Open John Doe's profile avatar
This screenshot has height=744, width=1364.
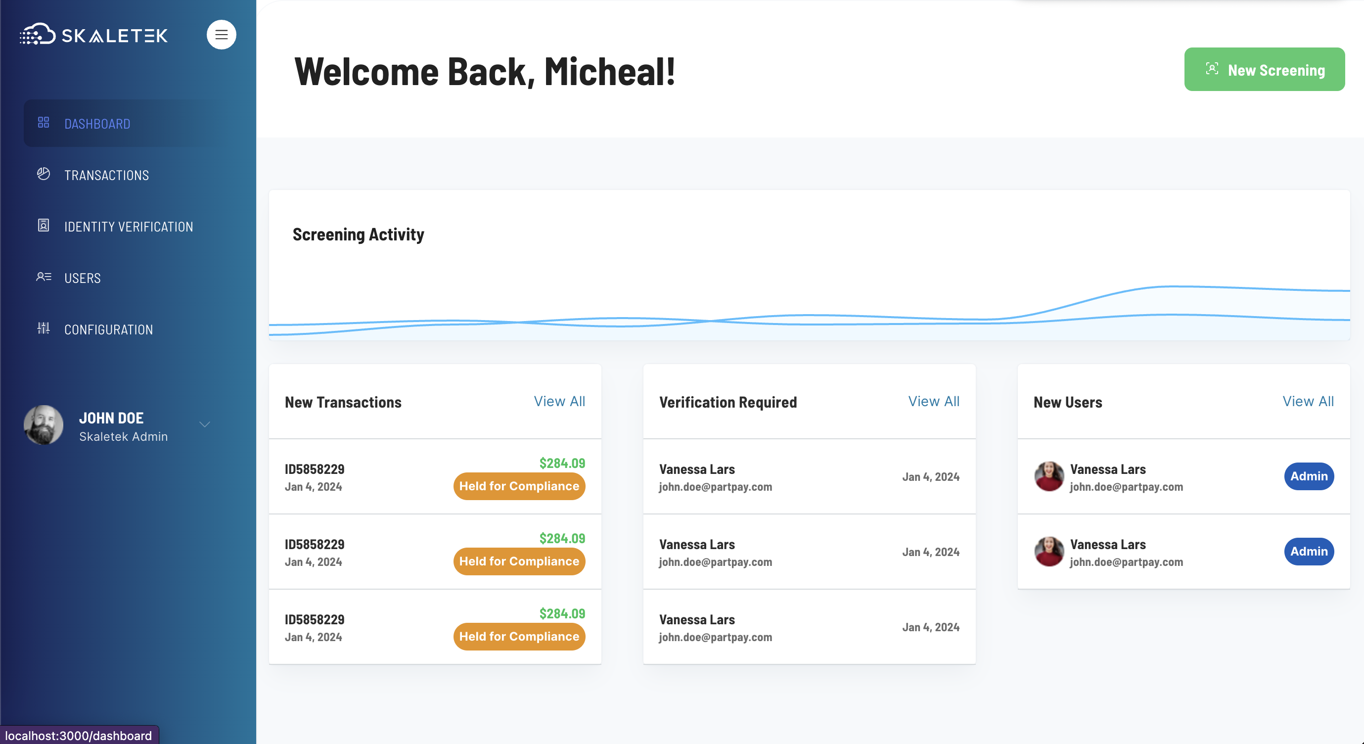coord(44,425)
